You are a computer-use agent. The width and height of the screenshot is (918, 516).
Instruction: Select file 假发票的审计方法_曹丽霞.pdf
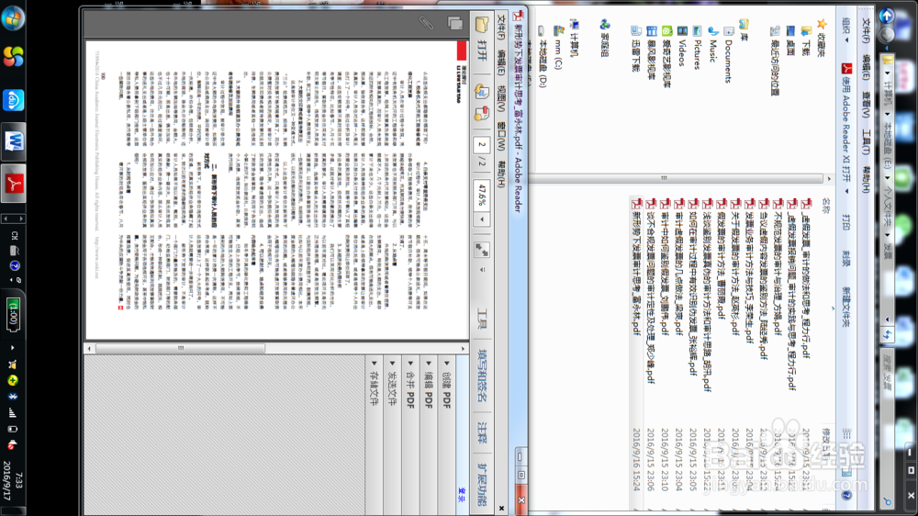[x=720, y=259]
